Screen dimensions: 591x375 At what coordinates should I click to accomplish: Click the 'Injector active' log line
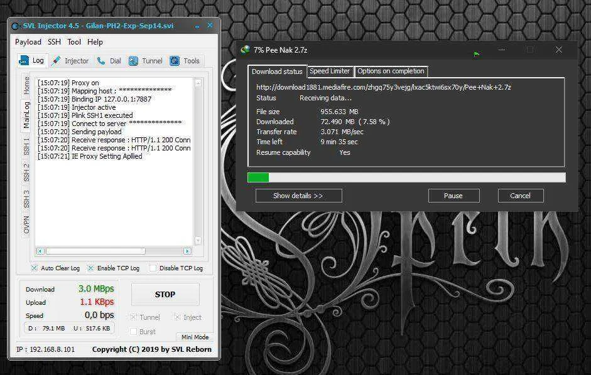pyautogui.click(x=77, y=107)
